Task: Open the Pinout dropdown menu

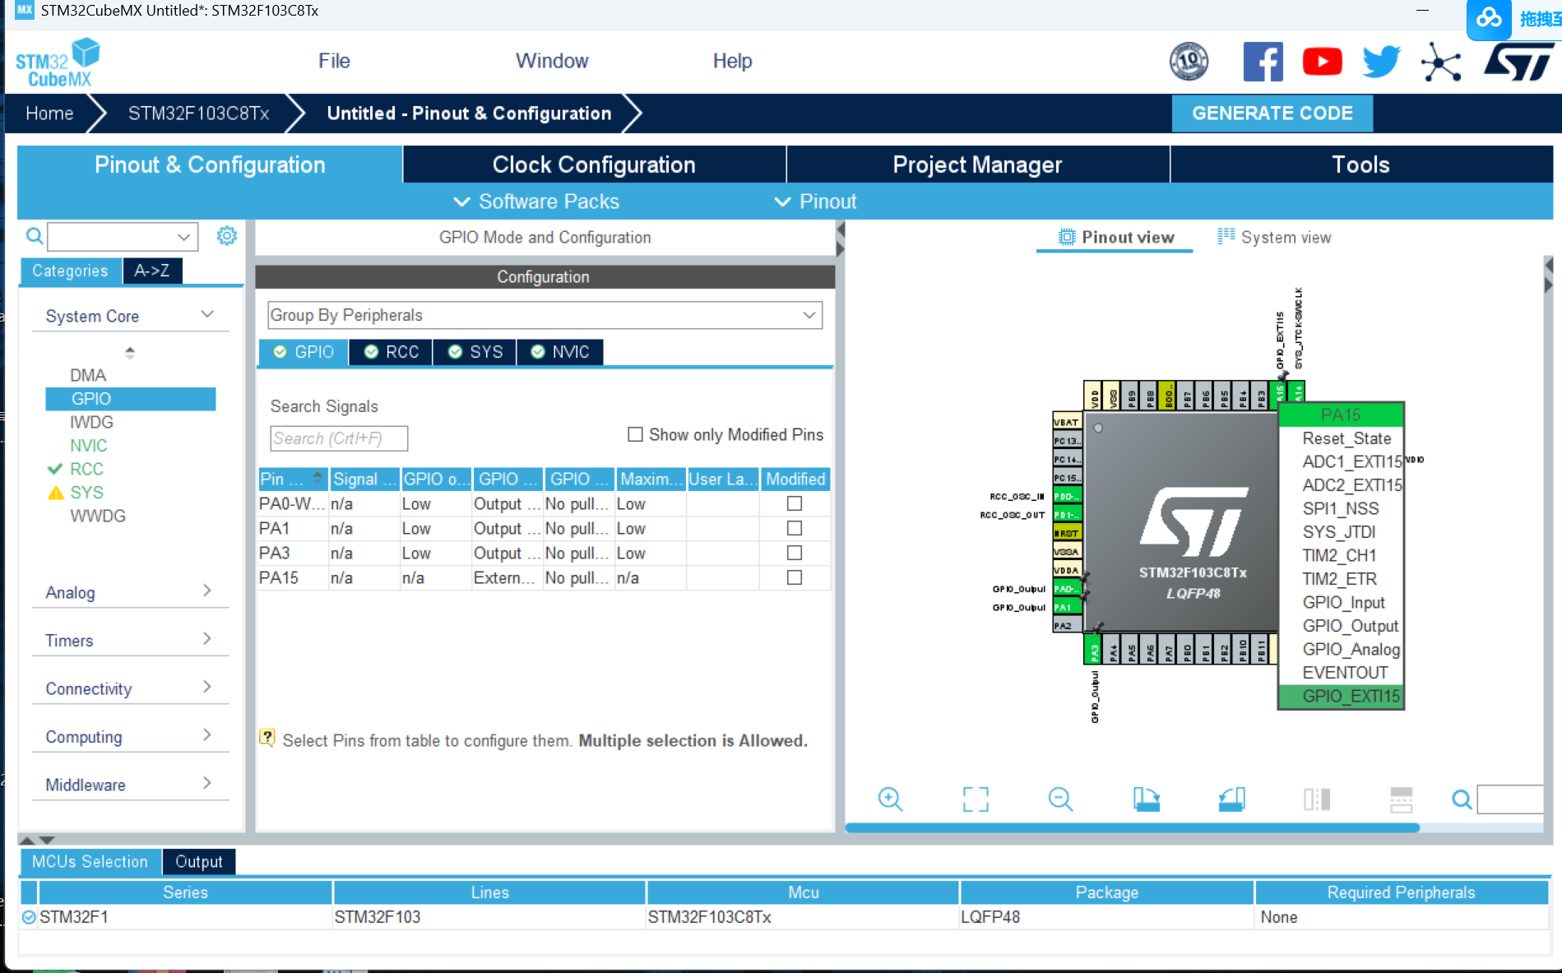Action: tap(815, 202)
